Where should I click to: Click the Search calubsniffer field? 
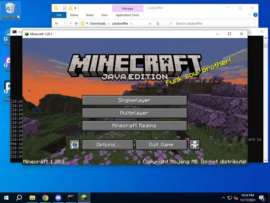tap(210, 24)
